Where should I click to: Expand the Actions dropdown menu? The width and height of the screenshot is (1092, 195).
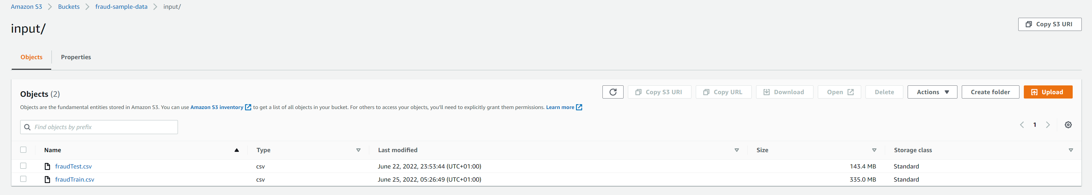tap(932, 92)
